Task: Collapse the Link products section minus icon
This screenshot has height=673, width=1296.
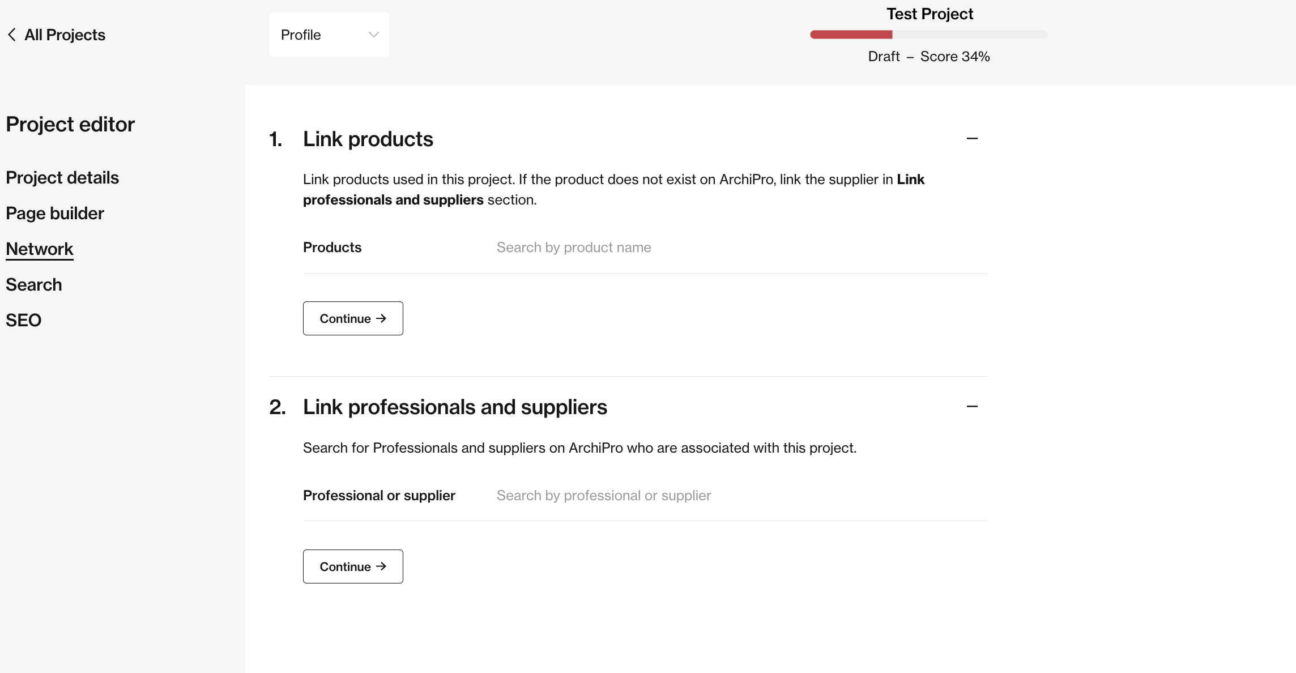Action: (x=972, y=139)
